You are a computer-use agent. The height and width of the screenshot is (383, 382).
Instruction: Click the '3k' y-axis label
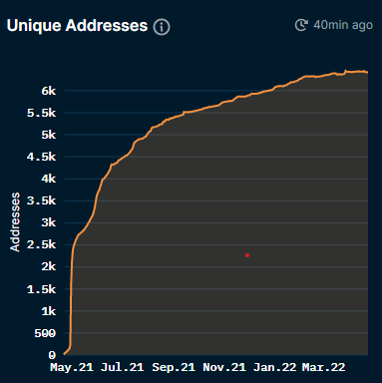coord(49,222)
